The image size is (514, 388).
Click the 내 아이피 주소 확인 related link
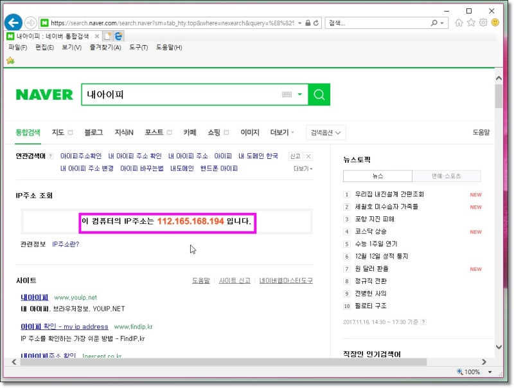pyautogui.click(x=135, y=156)
